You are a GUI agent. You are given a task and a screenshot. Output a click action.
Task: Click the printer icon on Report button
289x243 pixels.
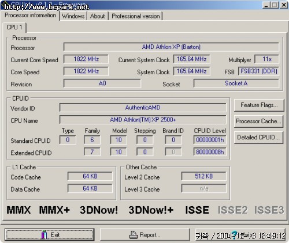[x=133, y=235]
